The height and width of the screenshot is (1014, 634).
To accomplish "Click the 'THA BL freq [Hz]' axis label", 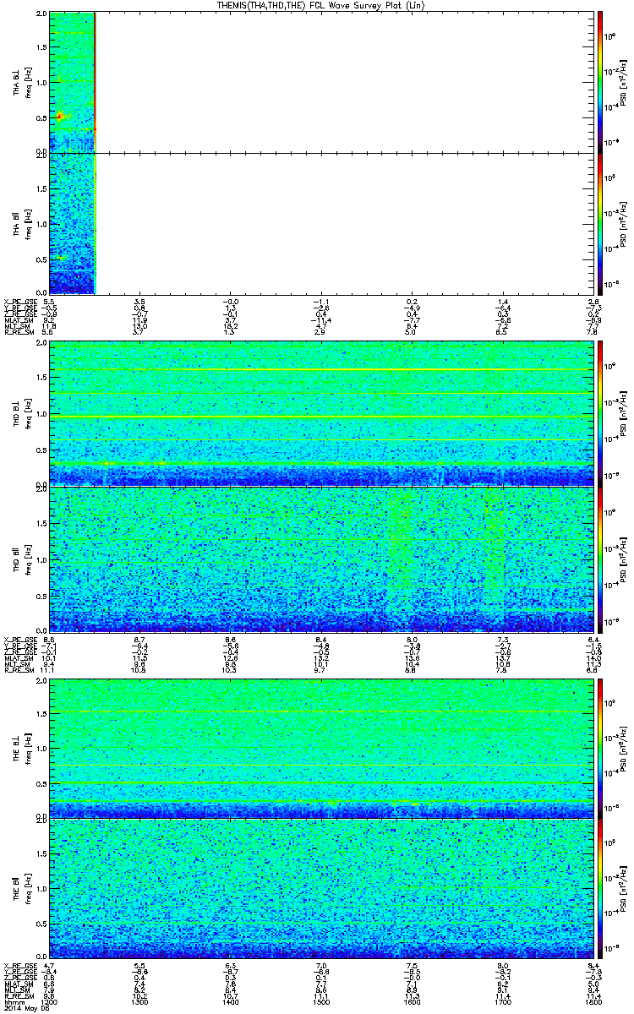I will point(22,83).
